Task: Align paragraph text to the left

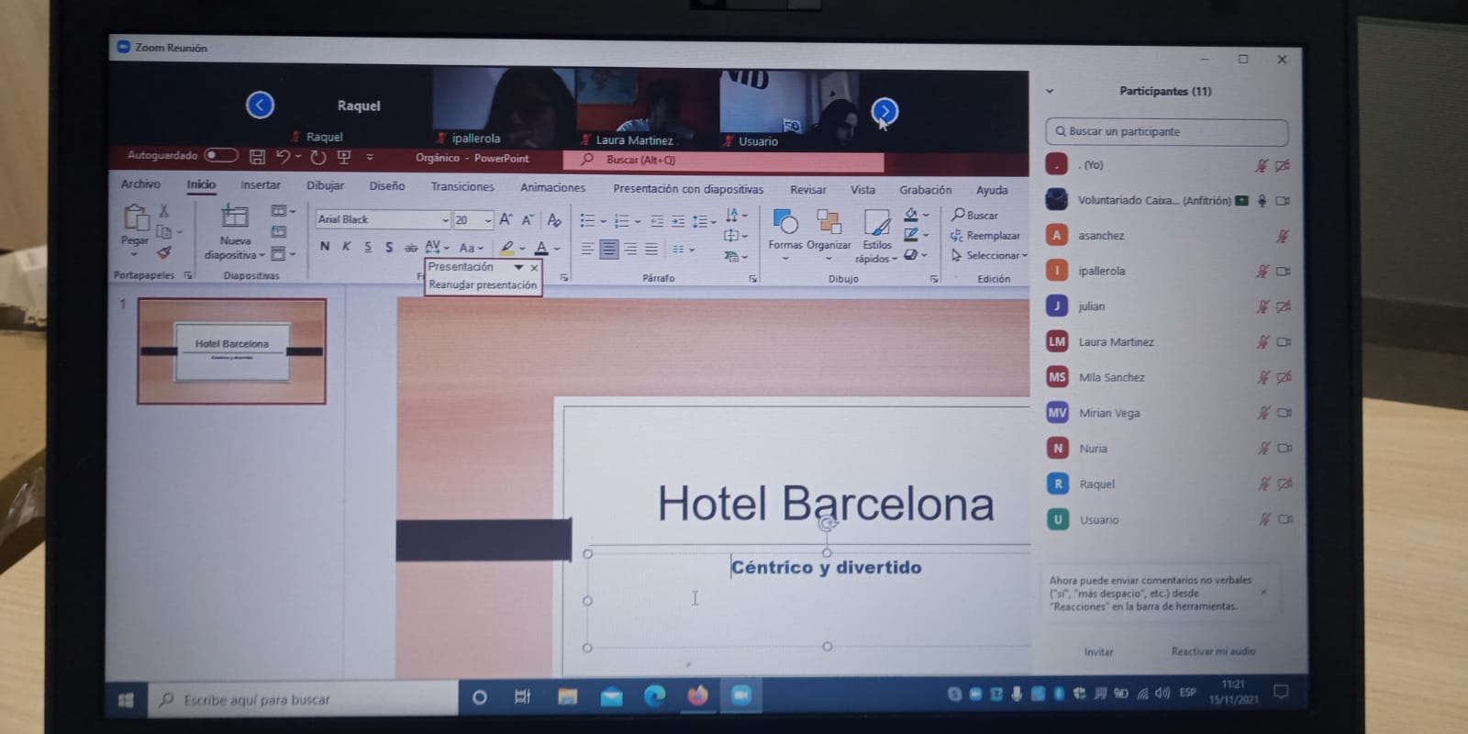Action: click(x=587, y=250)
